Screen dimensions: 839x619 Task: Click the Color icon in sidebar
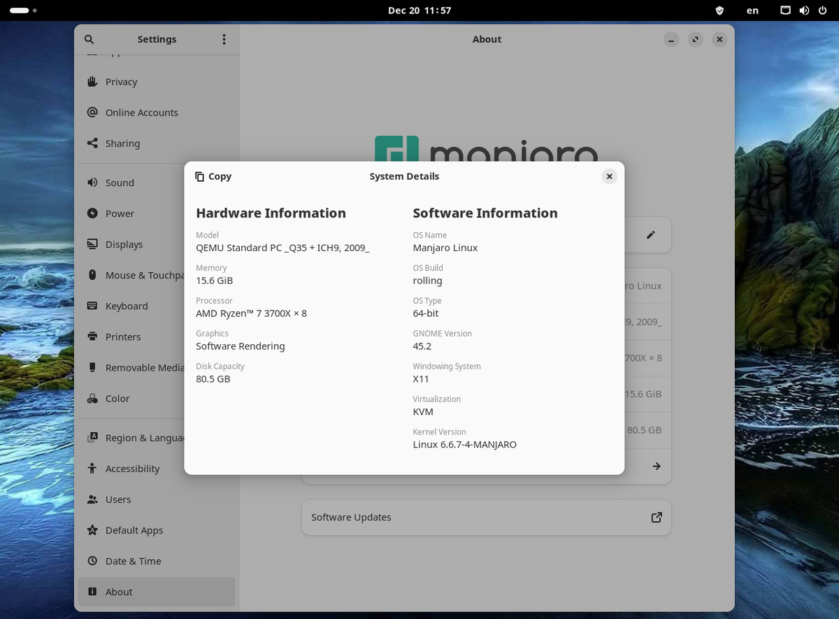[x=92, y=399]
